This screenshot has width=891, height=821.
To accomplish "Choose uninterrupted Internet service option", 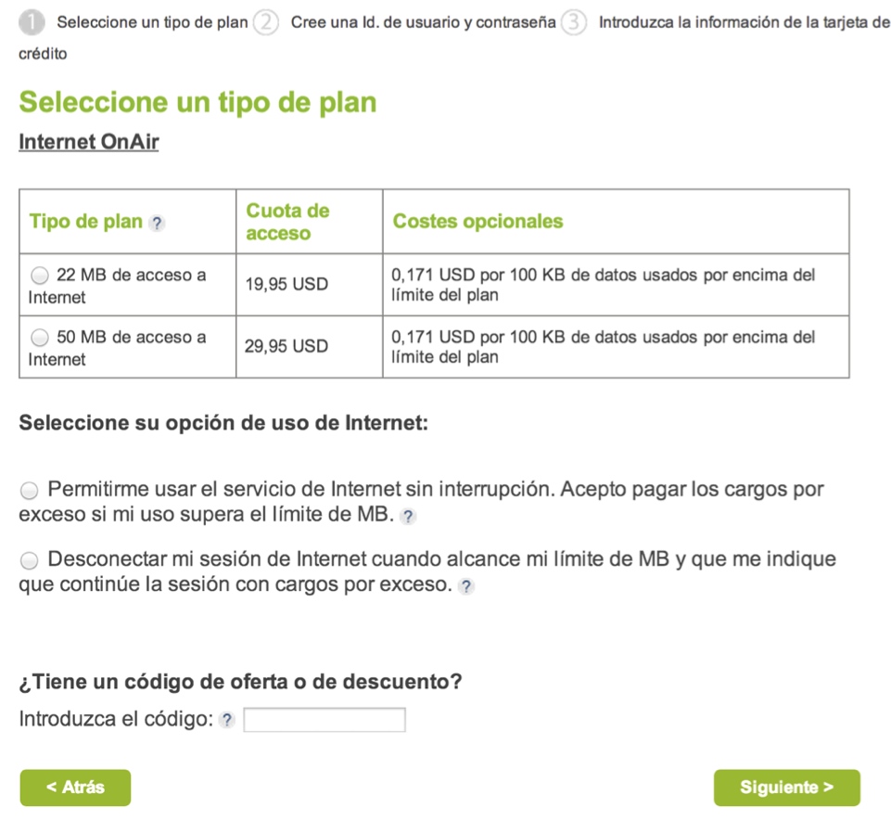I will coord(30,490).
